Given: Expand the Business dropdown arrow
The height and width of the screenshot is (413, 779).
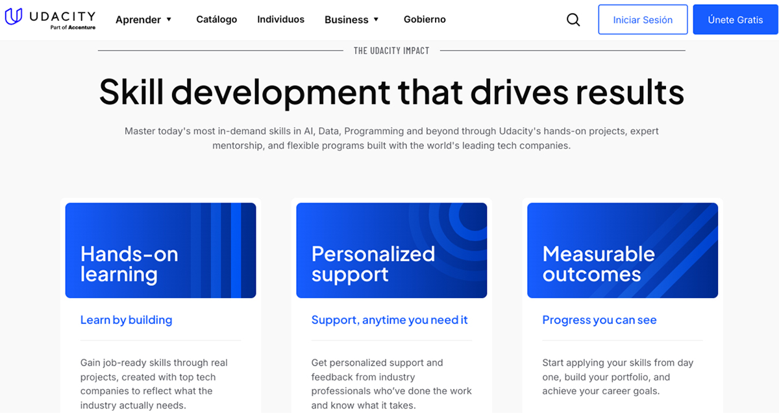Looking at the screenshot, I should pos(376,19).
